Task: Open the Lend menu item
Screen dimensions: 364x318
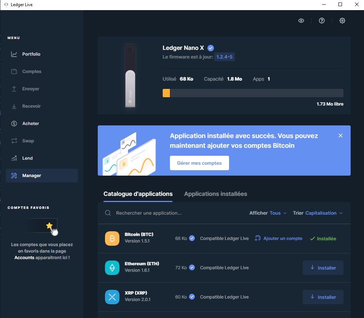Action: [x=42, y=158]
